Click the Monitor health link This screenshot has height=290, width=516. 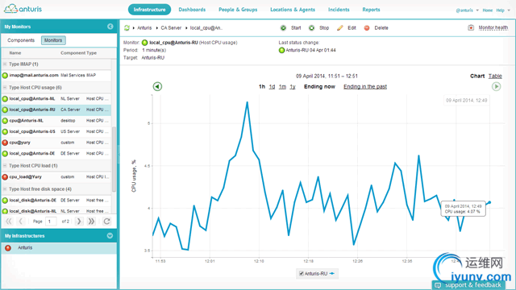click(x=493, y=27)
